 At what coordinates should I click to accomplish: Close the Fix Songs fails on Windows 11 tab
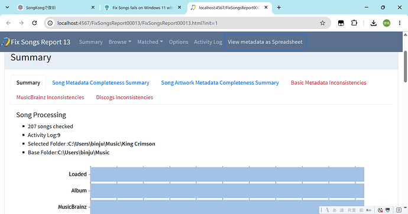[180, 8]
